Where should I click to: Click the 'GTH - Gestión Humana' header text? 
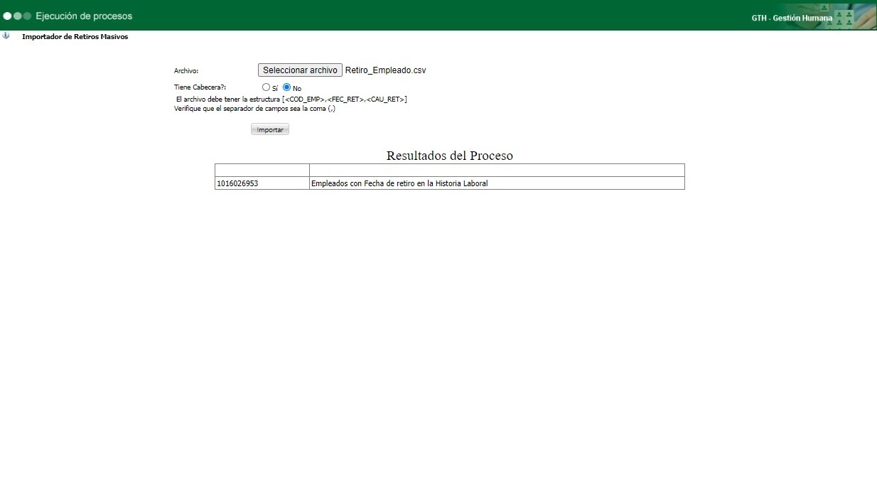pyautogui.click(x=792, y=18)
